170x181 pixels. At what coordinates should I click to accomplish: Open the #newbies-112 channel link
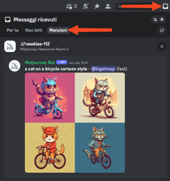[x=35, y=44]
